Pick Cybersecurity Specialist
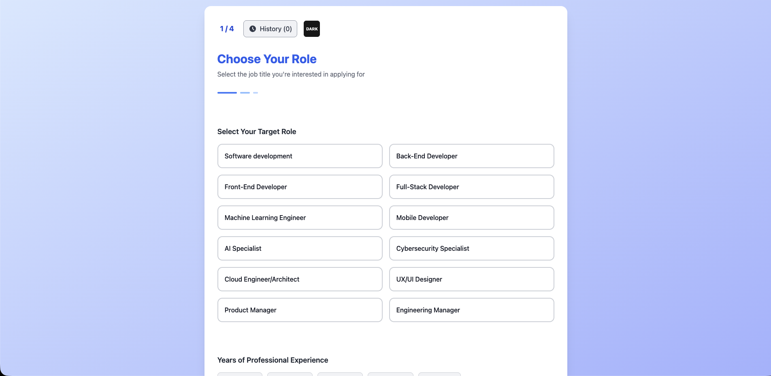The image size is (771, 376). pyautogui.click(x=471, y=248)
